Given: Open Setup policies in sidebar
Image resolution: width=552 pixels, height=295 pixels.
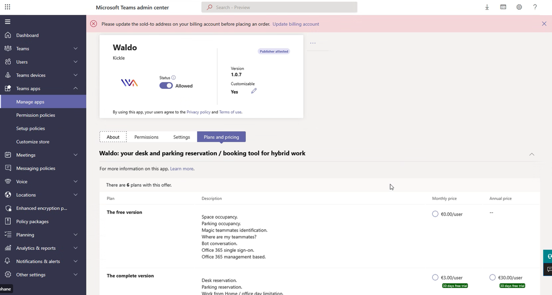Looking at the screenshot, I should pyautogui.click(x=43, y=128).
